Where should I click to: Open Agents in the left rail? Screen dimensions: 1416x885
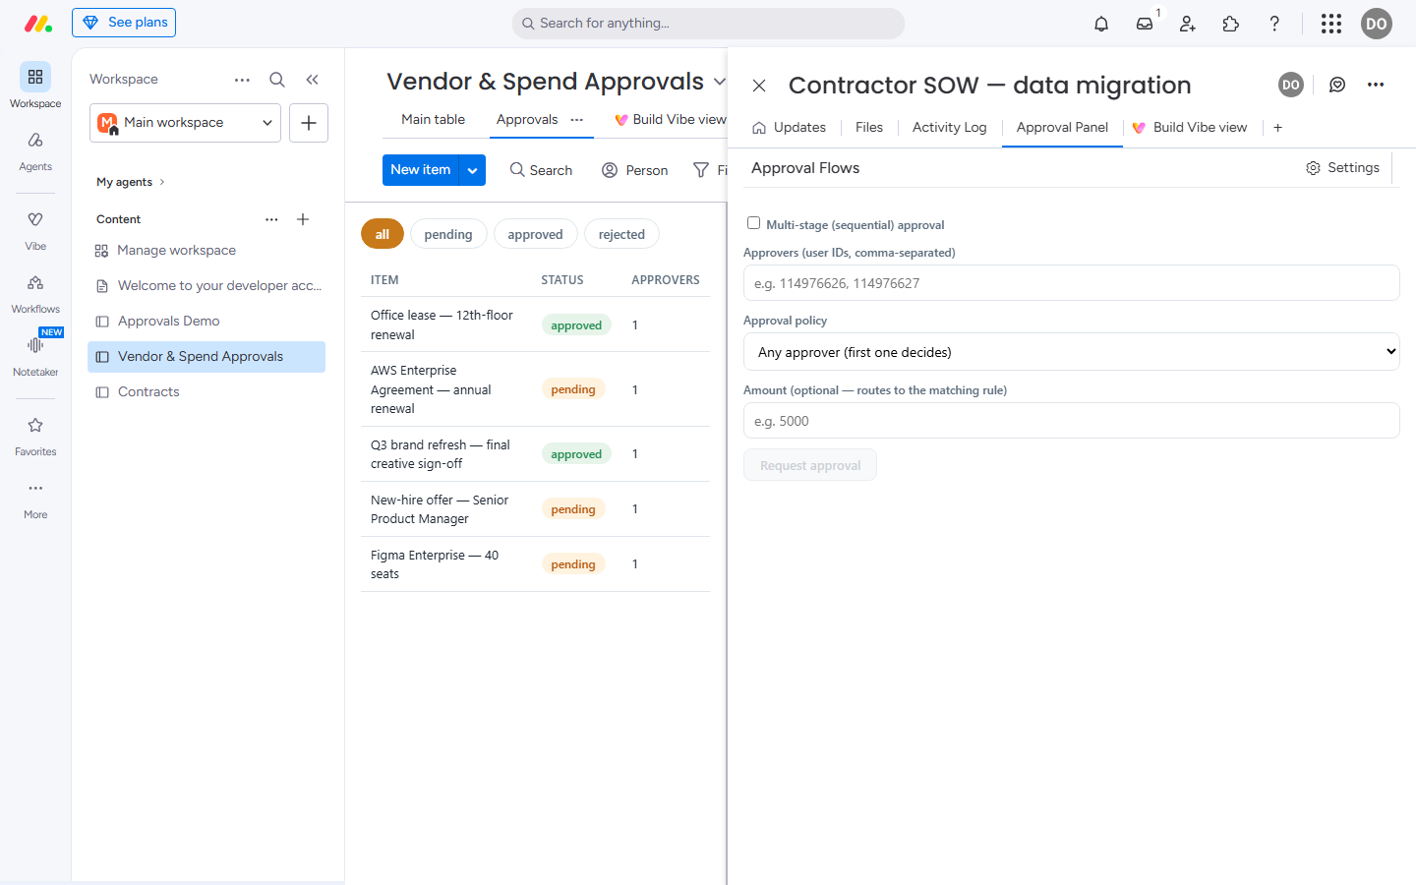[35, 150]
